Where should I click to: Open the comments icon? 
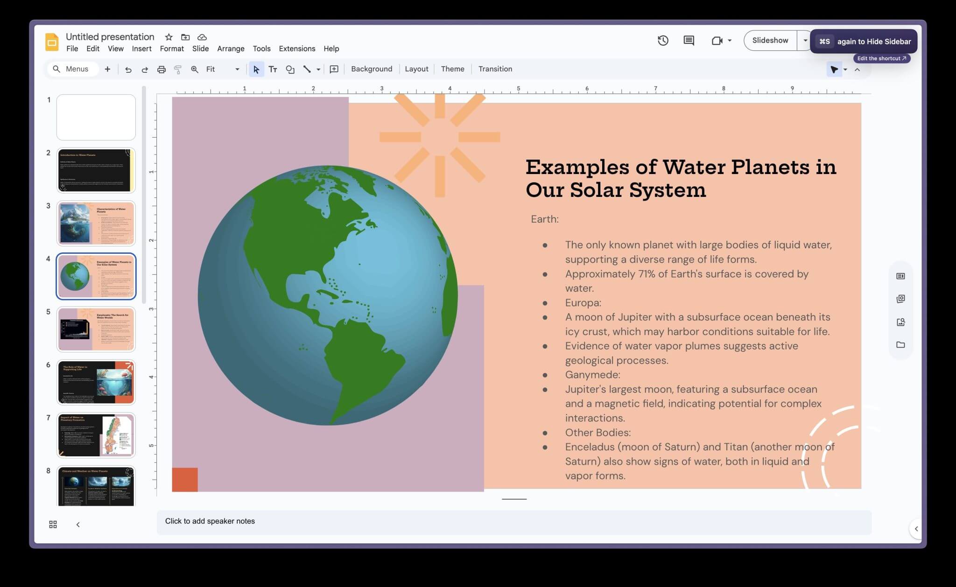[x=689, y=41]
